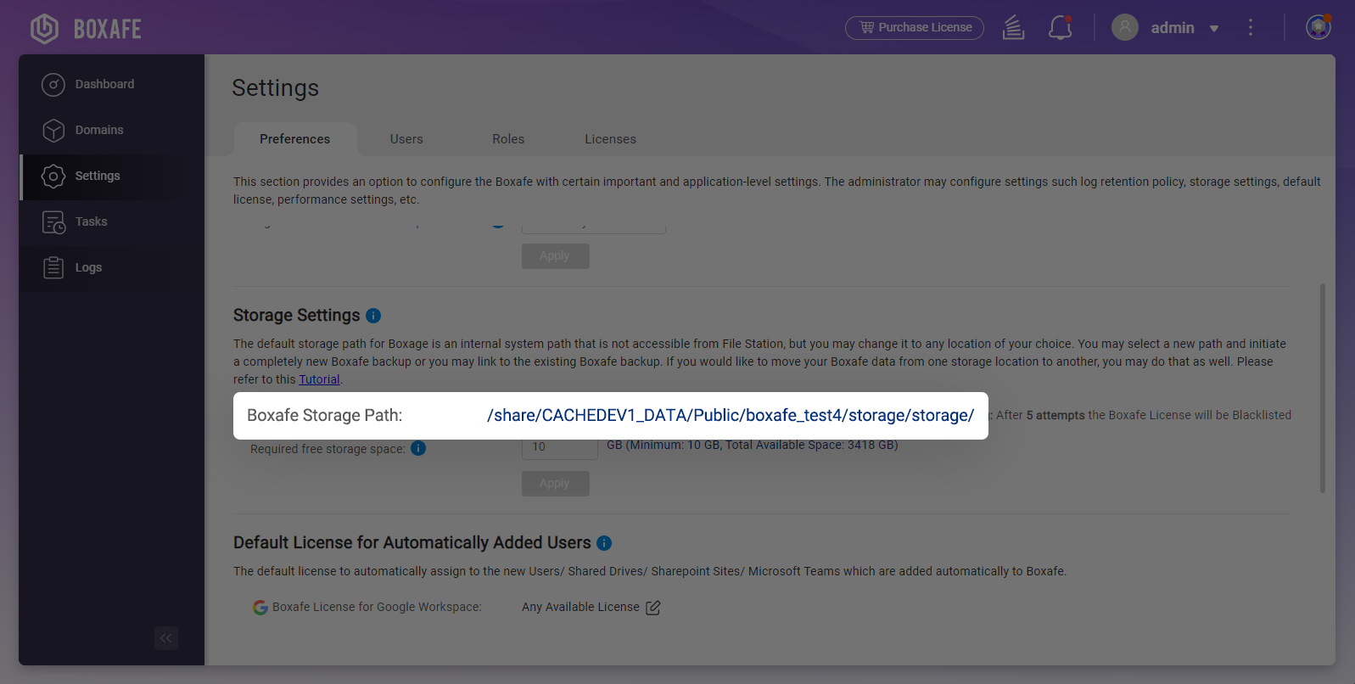Image resolution: width=1355 pixels, height=684 pixels.
Task: Click info icon beside Default License heading
Action: 604,543
